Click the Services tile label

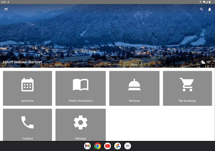[x=134, y=101]
